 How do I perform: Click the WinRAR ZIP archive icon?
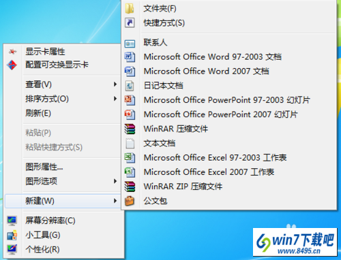pyautogui.click(x=130, y=186)
